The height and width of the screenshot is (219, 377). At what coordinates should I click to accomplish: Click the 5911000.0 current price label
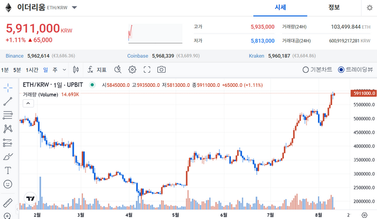pyautogui.click(x=363, y=93)
